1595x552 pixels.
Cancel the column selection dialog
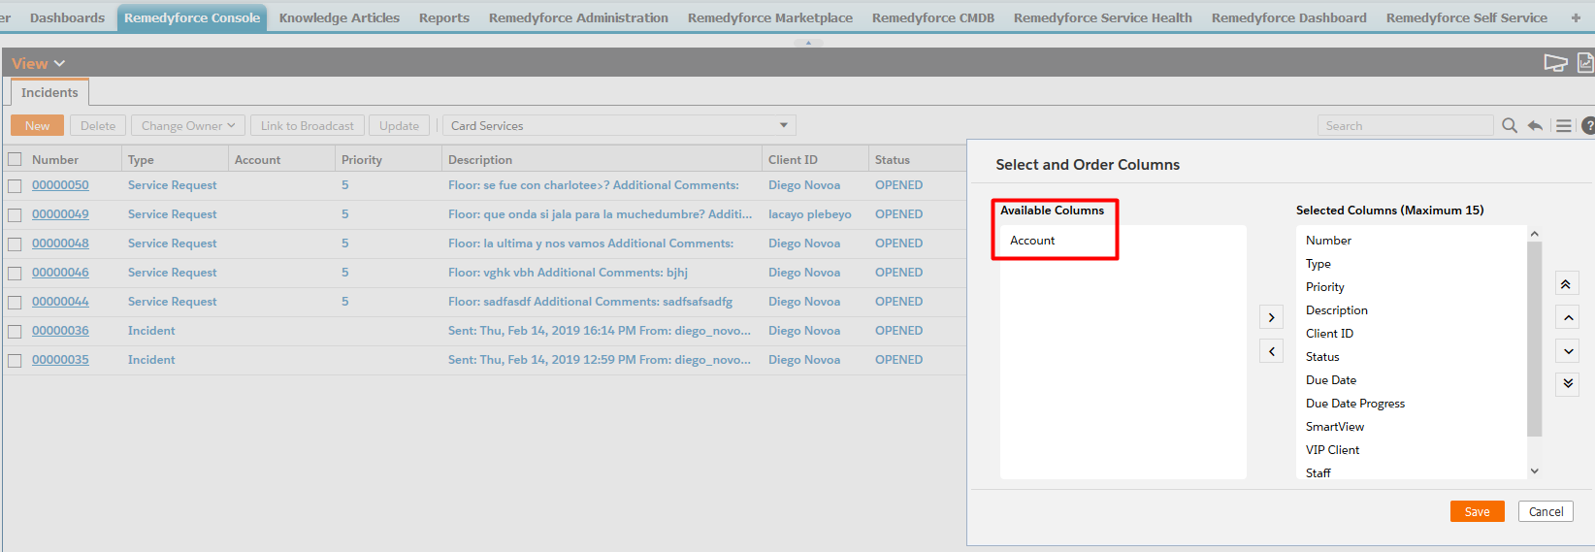[1546, 511]
